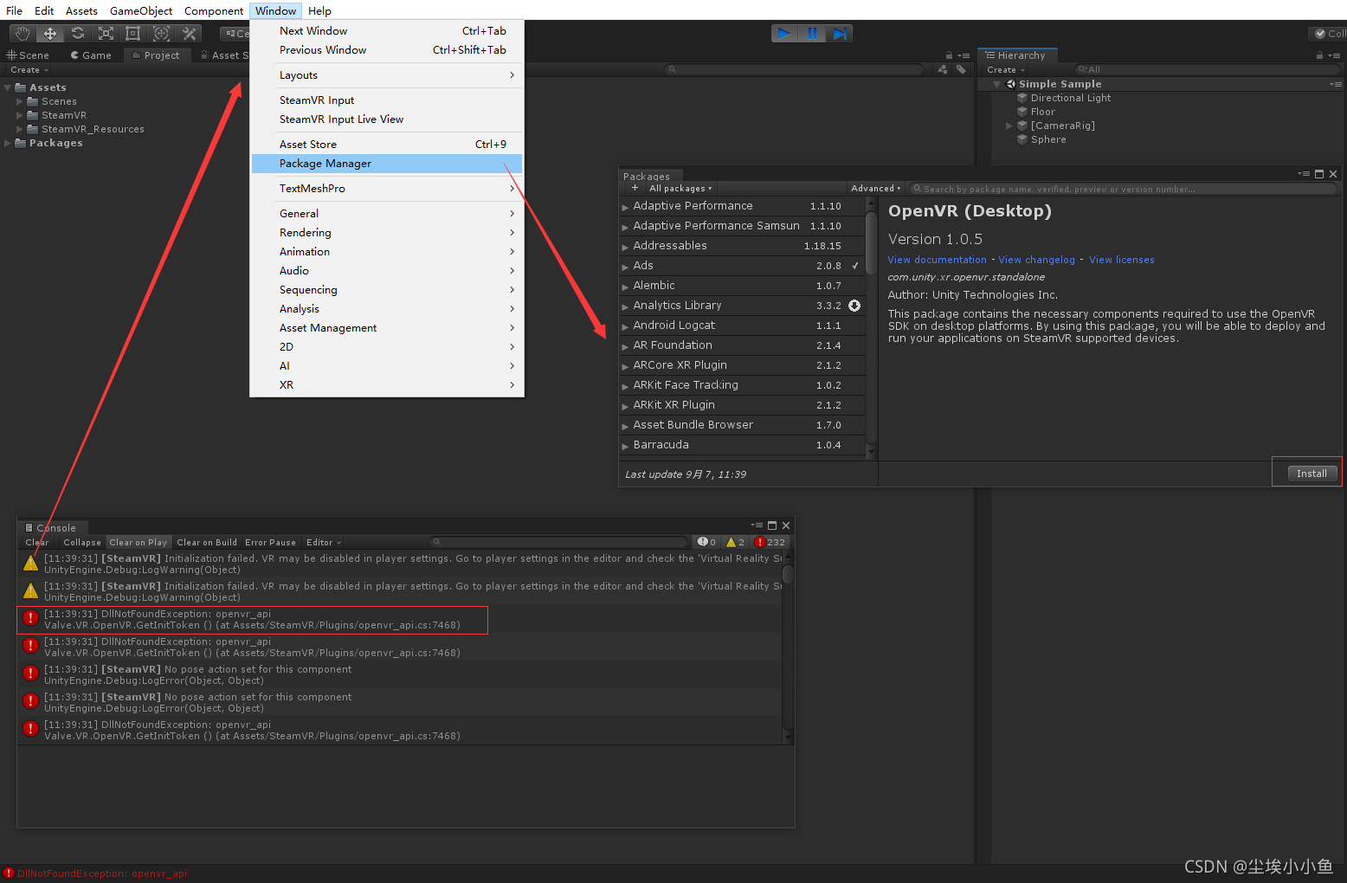Toggle the warning messages filter in Console
This screenshot has width=1347, height=883.
pyautogui.click(x=735, y=542)
